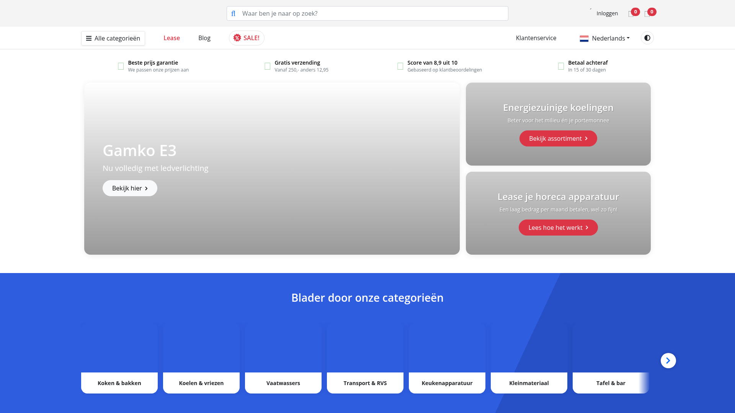
Task: Click the Bekijk assortiment button
Action: (558, 138)
